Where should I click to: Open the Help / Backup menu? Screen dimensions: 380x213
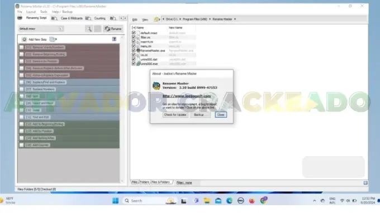click(x=62, y=12)
